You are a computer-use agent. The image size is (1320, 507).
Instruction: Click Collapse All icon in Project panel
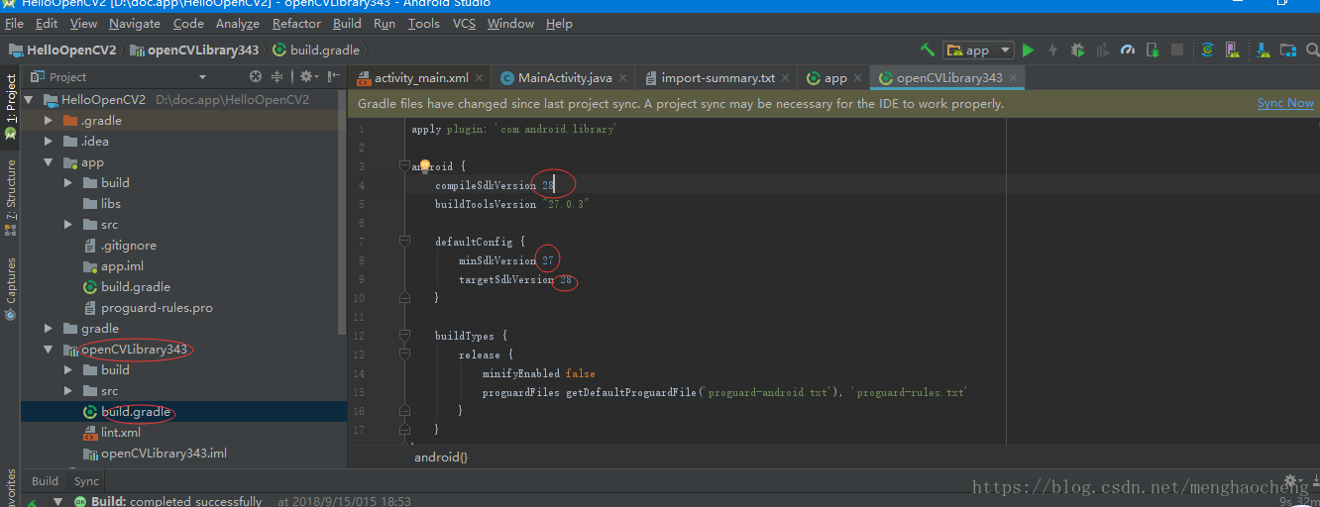(277, 76)
